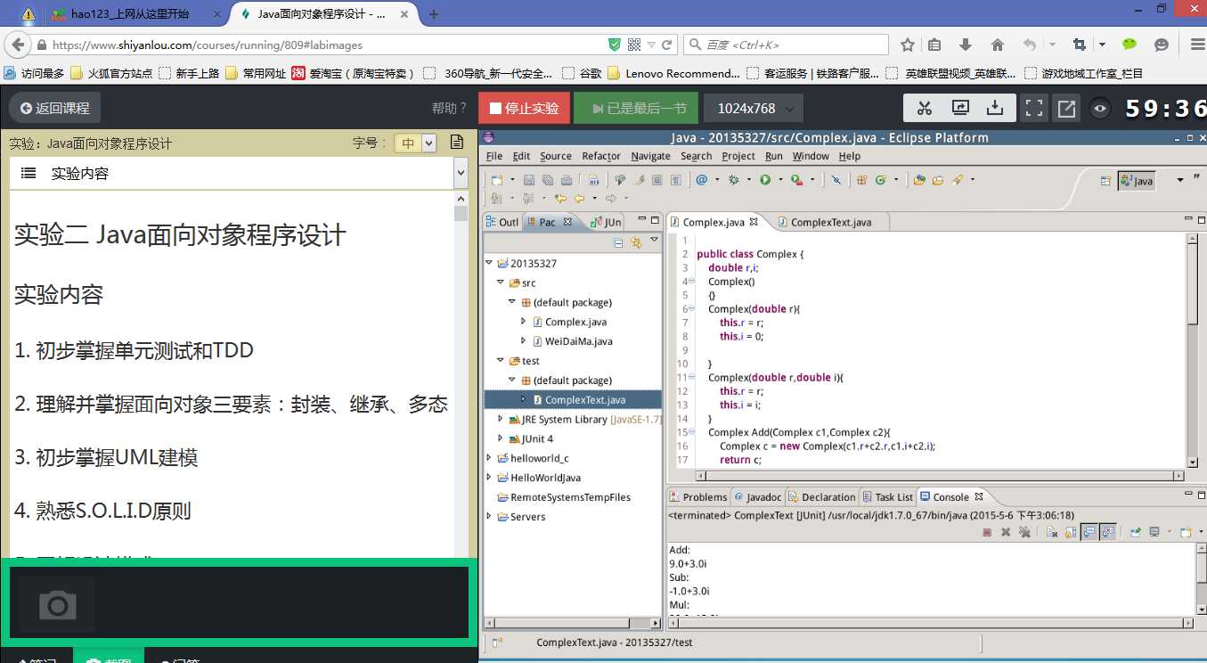The width and height of the screenshot is (1207, 663).
Task: Toggle Scroll Lock in Console toolbar
Action: point(1071,532)
